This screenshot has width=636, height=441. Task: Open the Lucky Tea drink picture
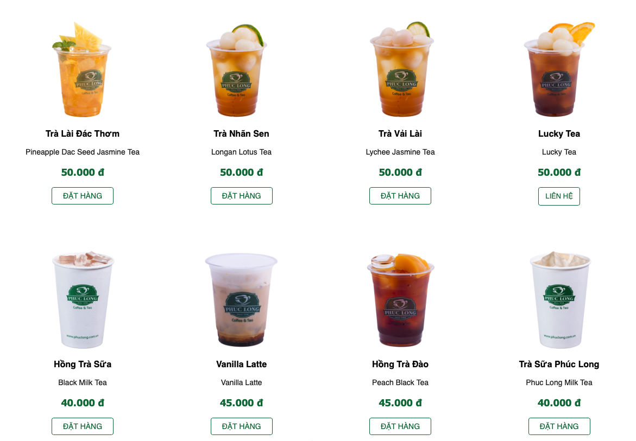(559, 69)
